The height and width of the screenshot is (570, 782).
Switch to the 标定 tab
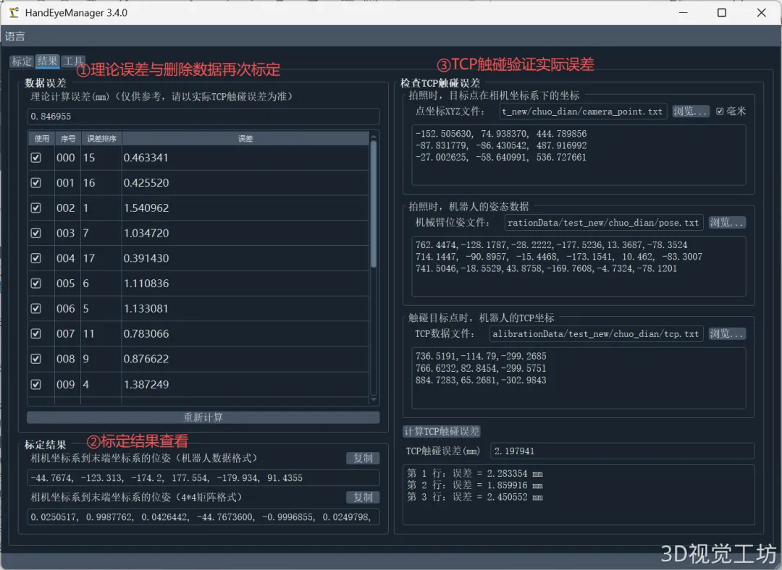(22, 61)
